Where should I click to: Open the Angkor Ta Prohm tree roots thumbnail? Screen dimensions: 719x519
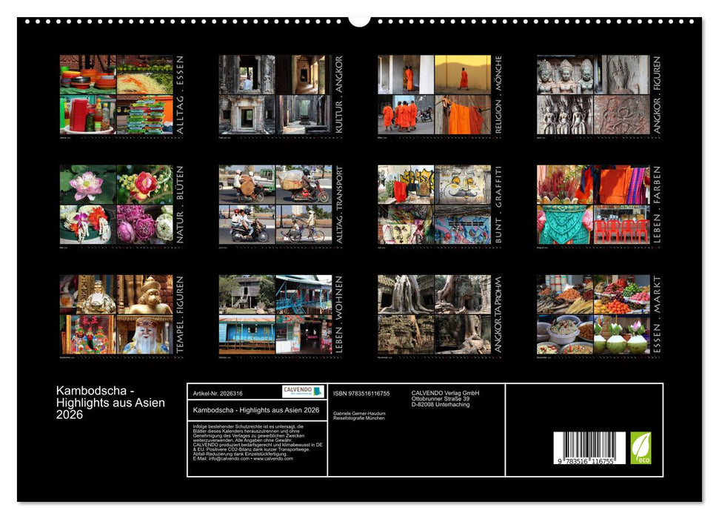tap(434, 314)
